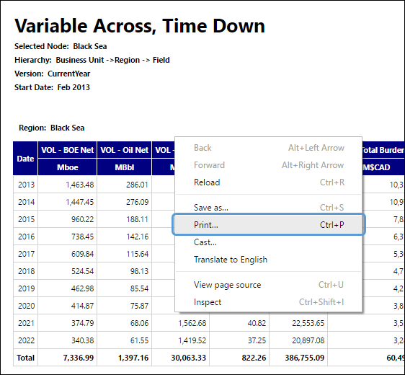Click the 1,447.45 value for 2014
This screenshot has height=375, width=405.
[x=68, y=202]
